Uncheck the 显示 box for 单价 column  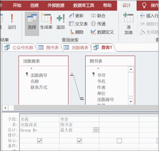tap(79, 141)
